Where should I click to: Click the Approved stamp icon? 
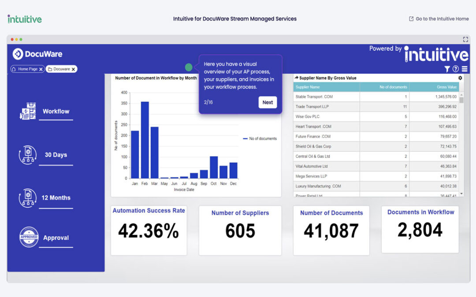pyautogui.click(x=28, y=238)
